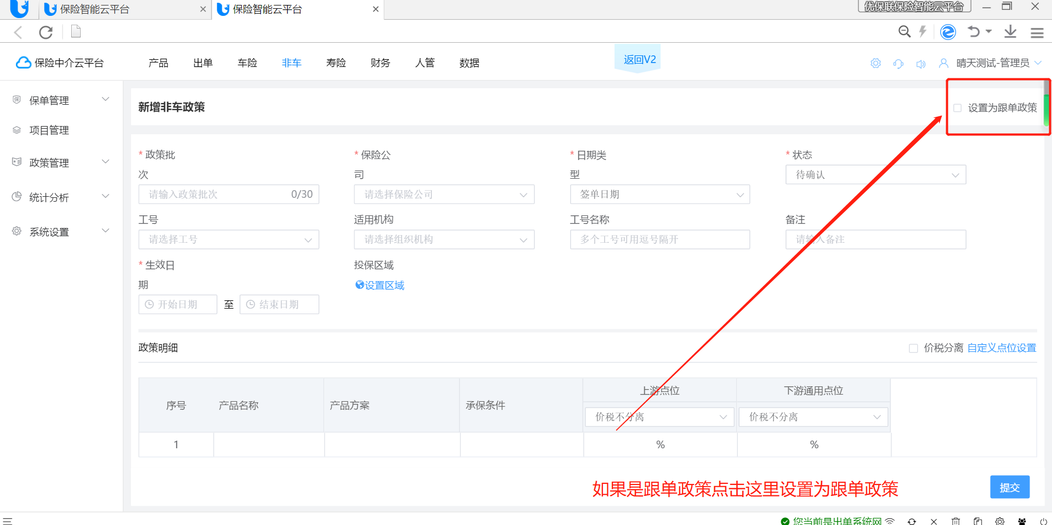This screenshot has height=525, width=1052.
Task: Expand the 系统设置 sidebar menu
Action: [61, 232]
